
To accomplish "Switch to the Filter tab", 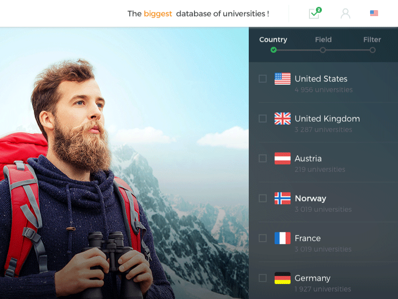I will (x=372, y=39).
